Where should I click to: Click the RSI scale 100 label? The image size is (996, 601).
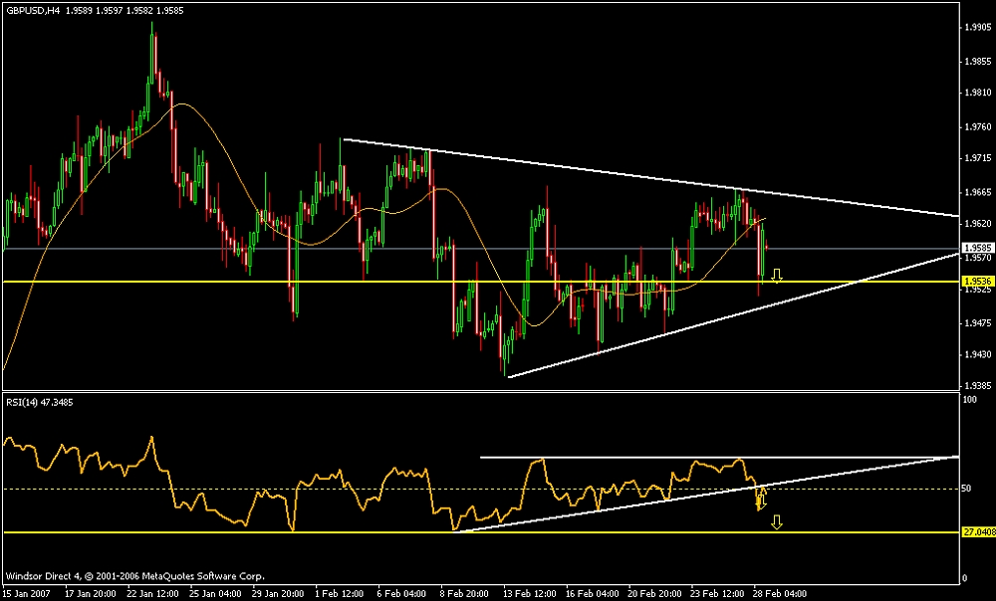coord(970,400)
